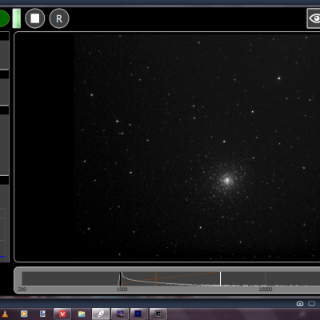Open the media player taskbar icon
This screenshot has height=320, width=320.
pos(24,314)
